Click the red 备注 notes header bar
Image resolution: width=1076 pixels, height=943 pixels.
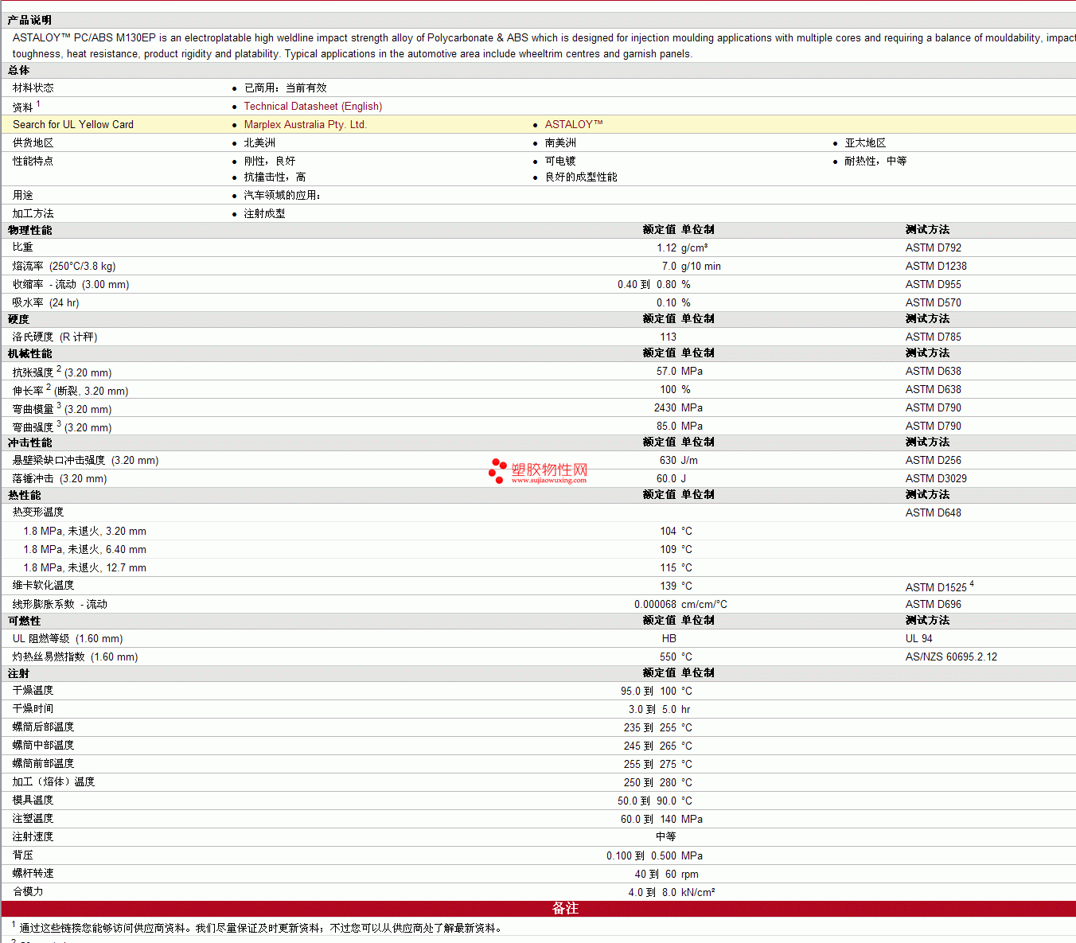point(539,909)
